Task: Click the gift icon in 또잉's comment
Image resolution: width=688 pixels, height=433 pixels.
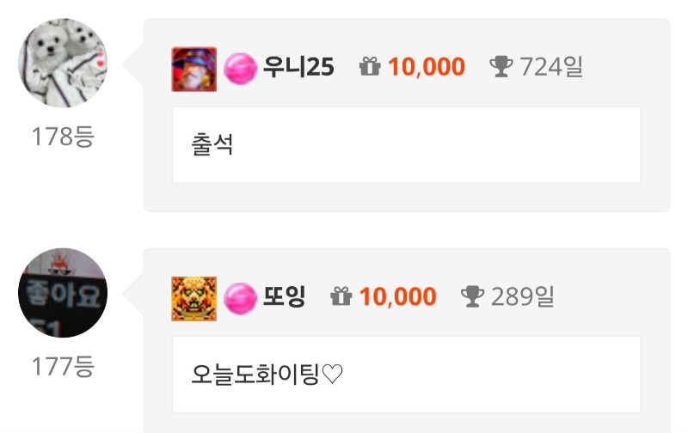Action: pyautogui.click(x=341, y=296)
